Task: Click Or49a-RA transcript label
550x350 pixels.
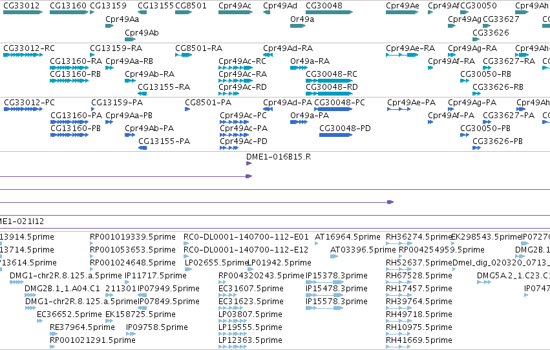Action: pyautogui.click(x=310, y=61)
